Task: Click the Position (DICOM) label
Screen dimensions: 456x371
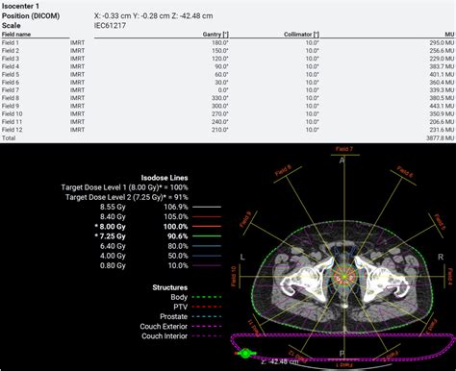Action: (x=31, y=15)
